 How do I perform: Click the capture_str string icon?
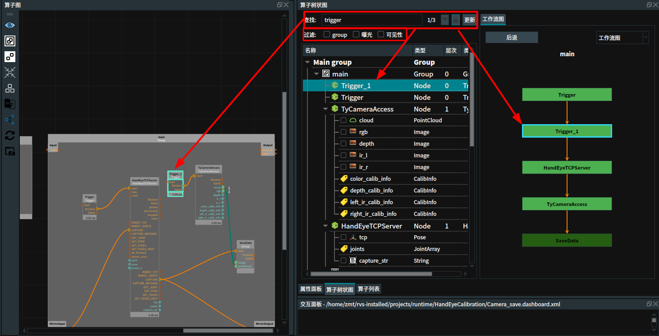point(353,261)
